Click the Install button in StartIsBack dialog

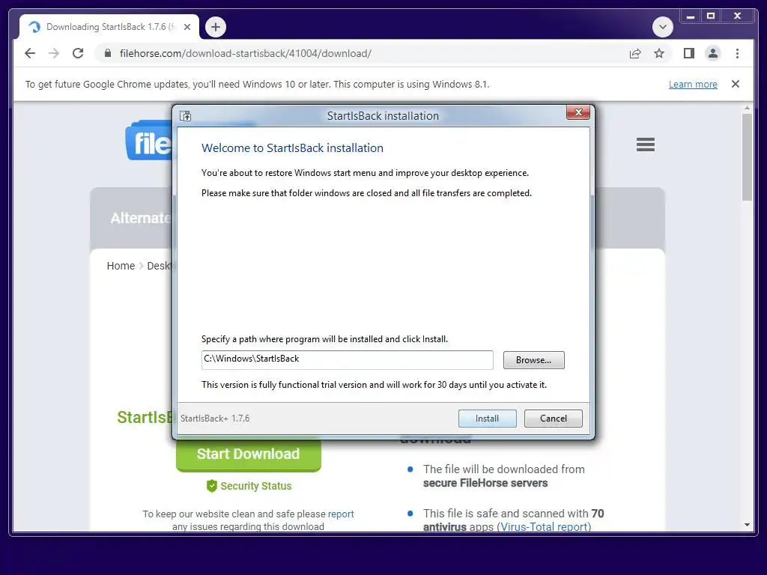487,419
